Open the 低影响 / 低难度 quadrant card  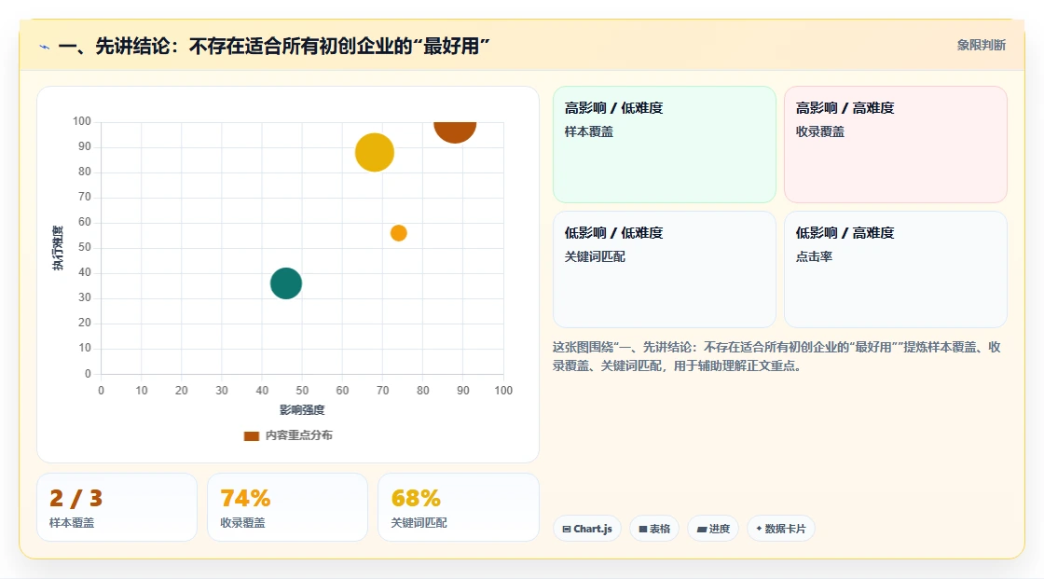pyautogui.click(x=665, y=269)
